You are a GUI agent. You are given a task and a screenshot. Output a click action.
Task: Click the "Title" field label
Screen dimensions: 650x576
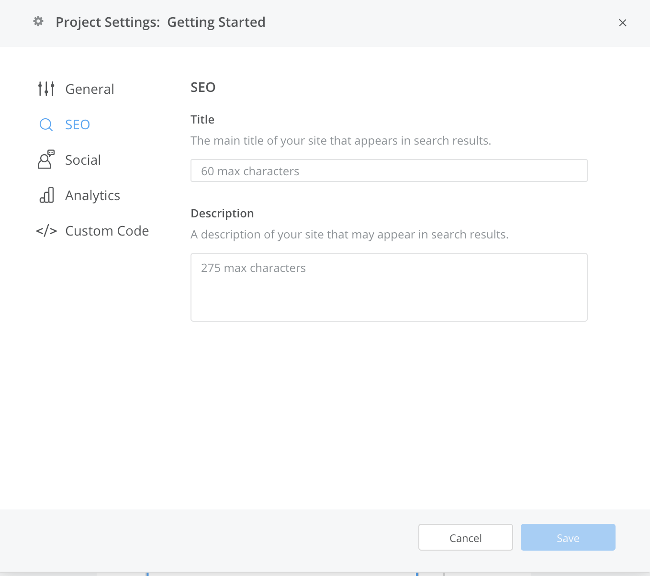click(202, 120)
